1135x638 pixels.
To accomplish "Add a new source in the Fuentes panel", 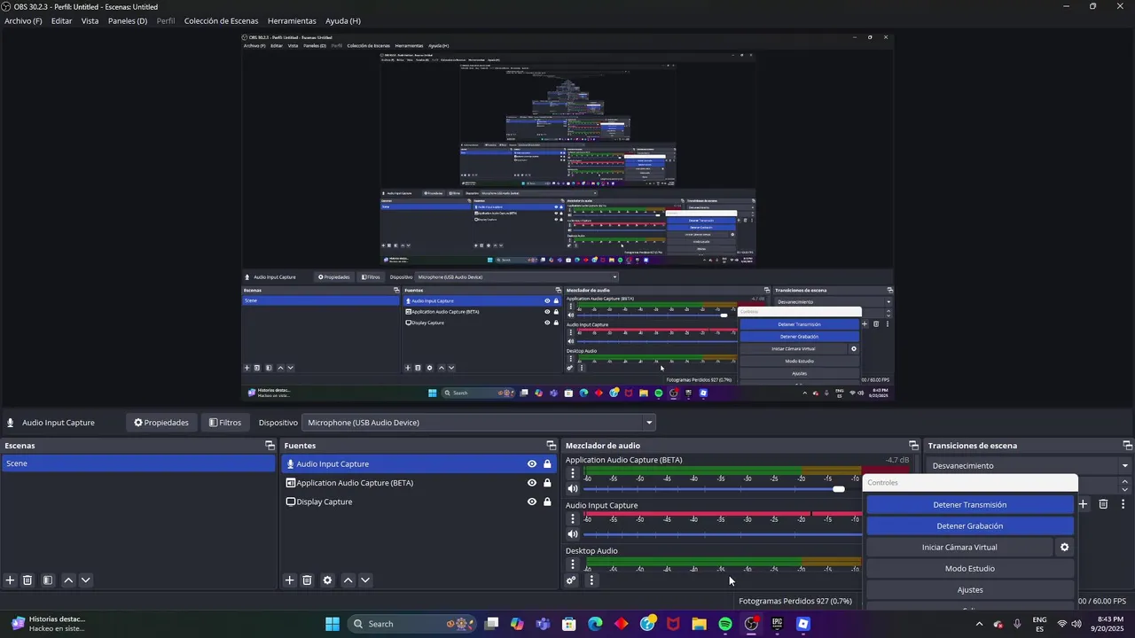I will [289, 580].
